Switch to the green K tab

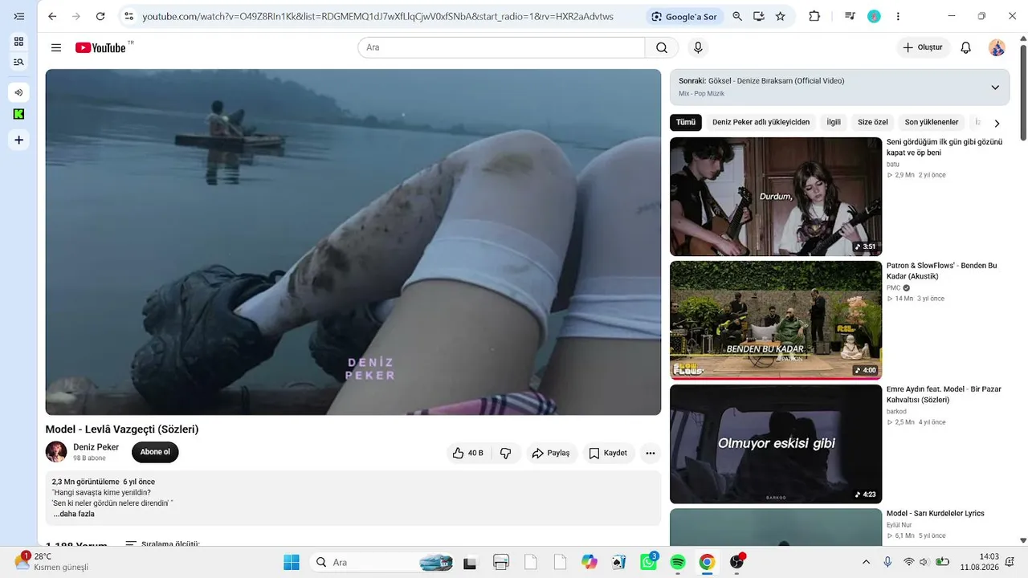tap(18, 114)
